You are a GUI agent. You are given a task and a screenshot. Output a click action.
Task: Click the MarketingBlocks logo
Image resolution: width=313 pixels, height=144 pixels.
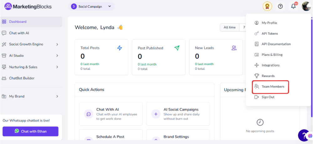[x=28, y=7]
